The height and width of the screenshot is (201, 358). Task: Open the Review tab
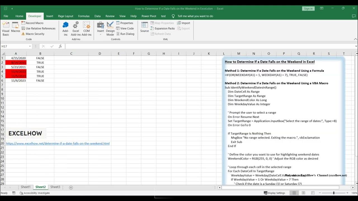(110, 16)
